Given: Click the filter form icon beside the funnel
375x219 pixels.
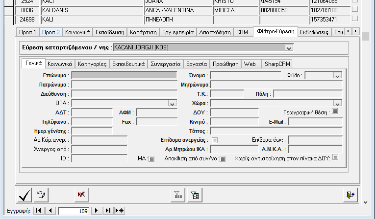Looking at the screenshot, I should [195, 195].
